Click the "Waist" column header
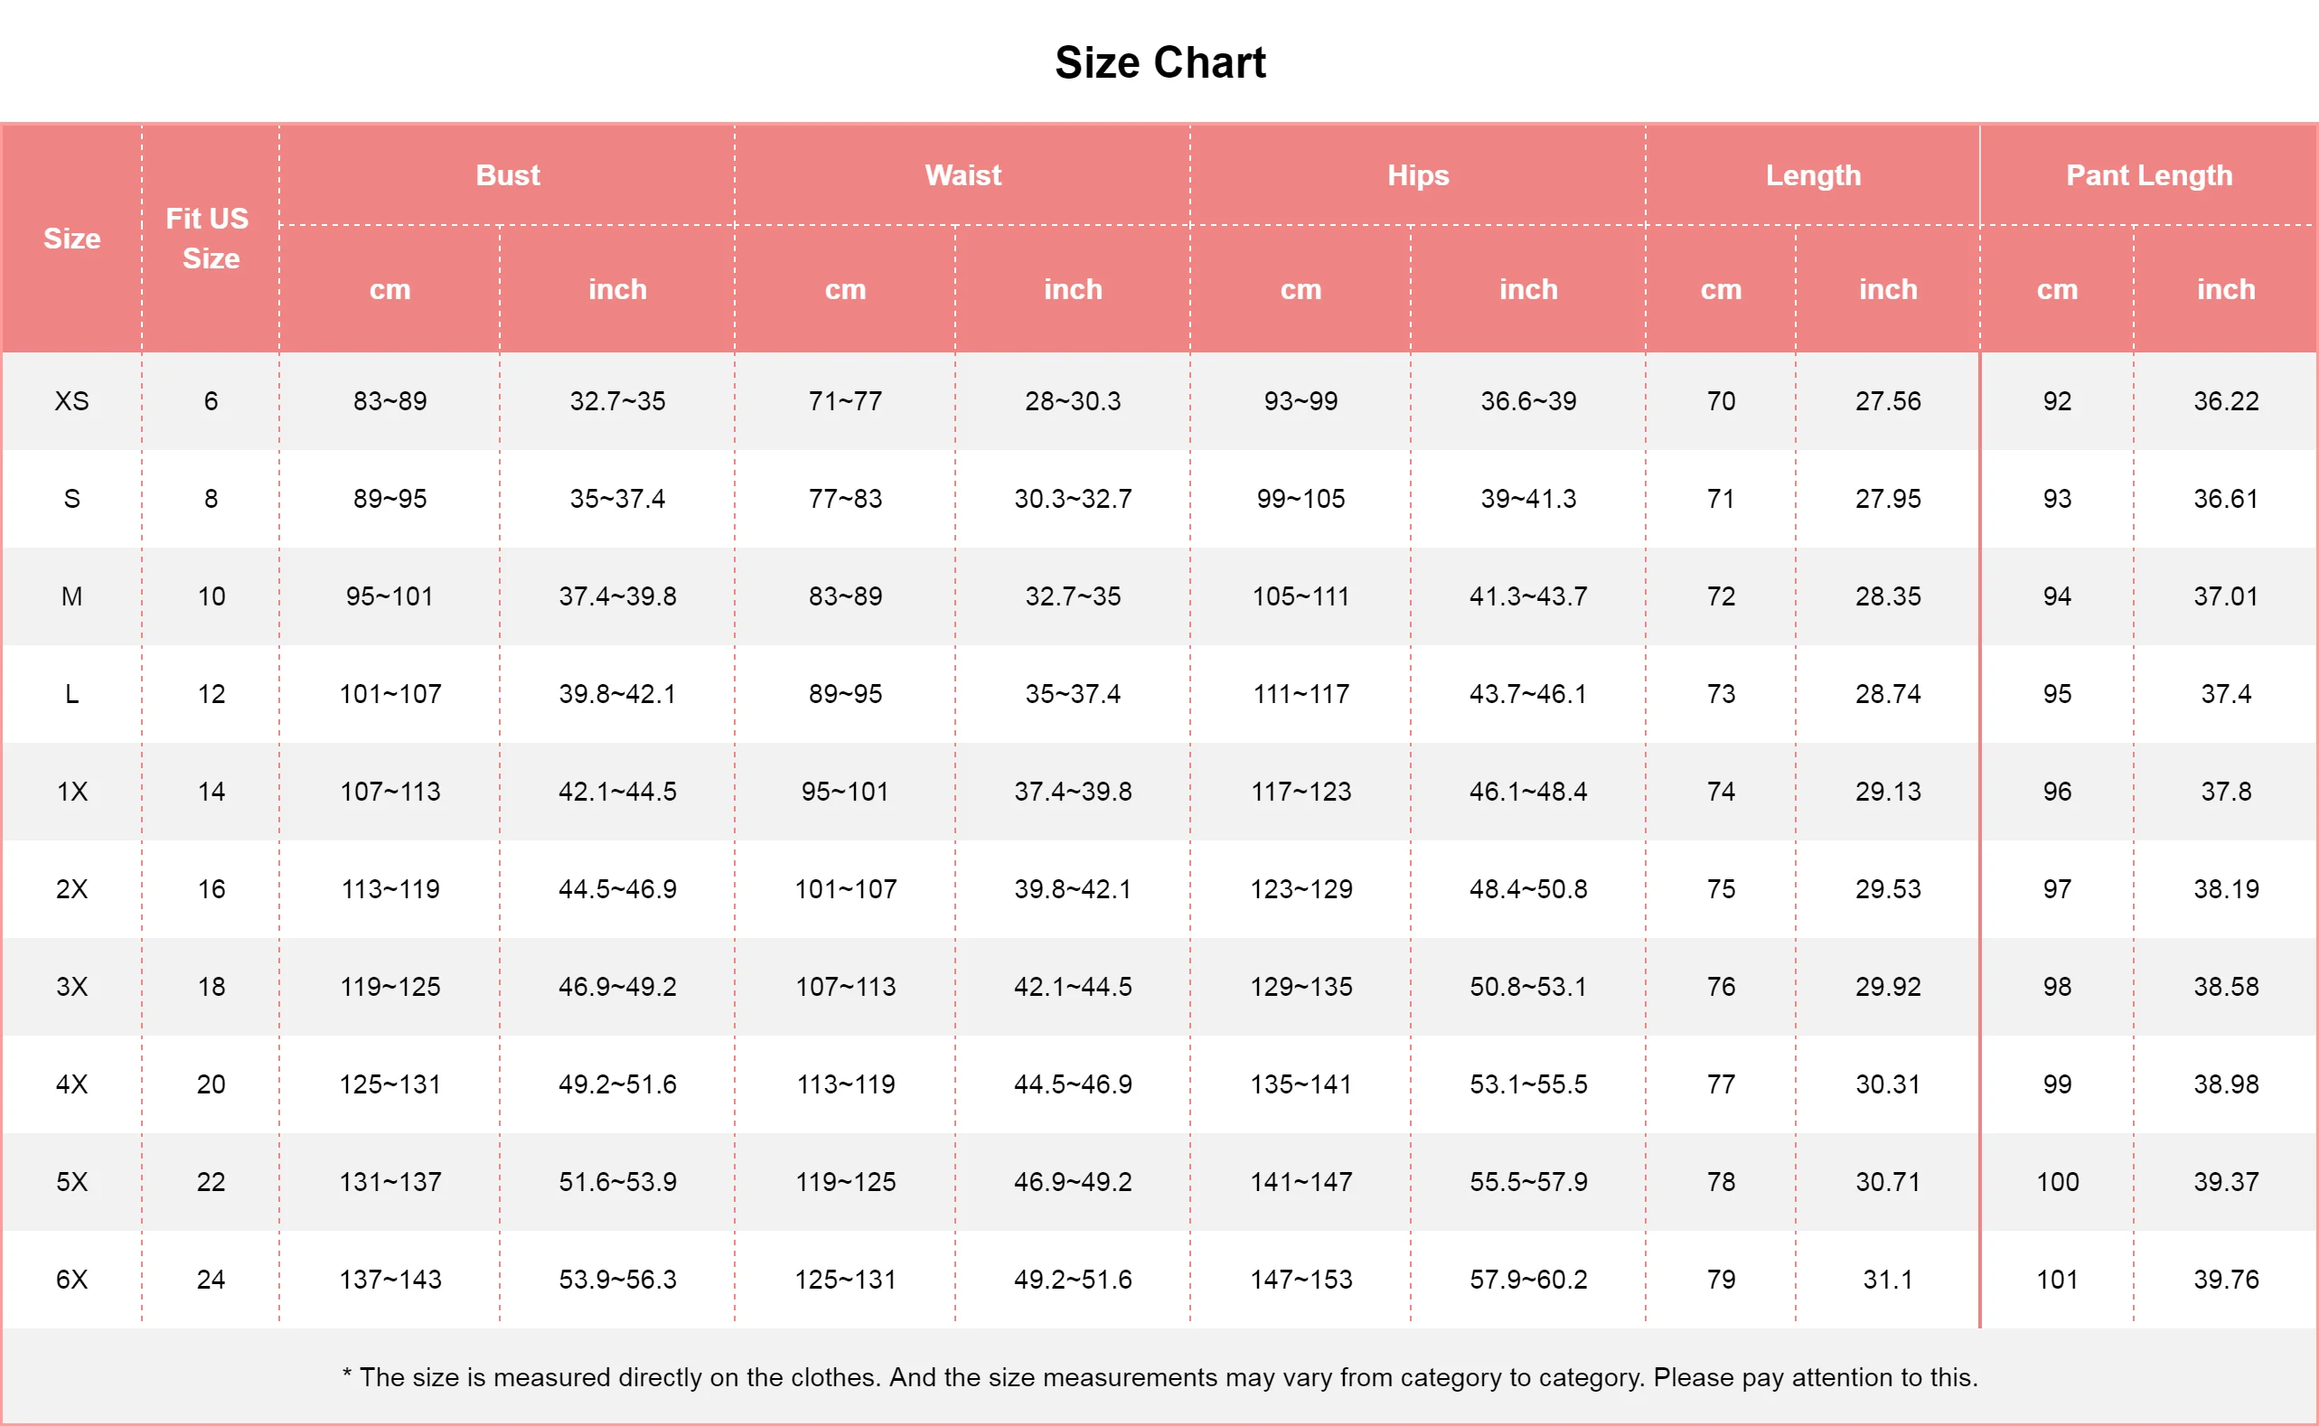2319x1426 pixels. click(x=962, y=175)
